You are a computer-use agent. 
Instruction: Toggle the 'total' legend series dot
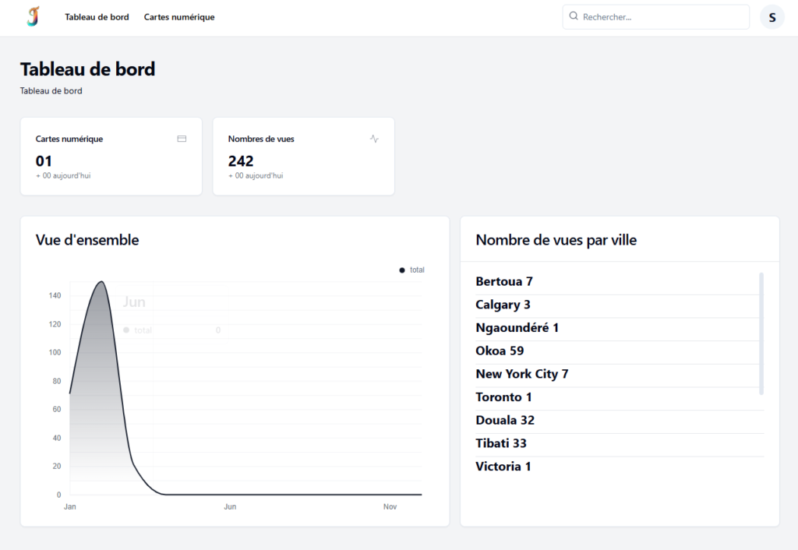tap(402, 270)
